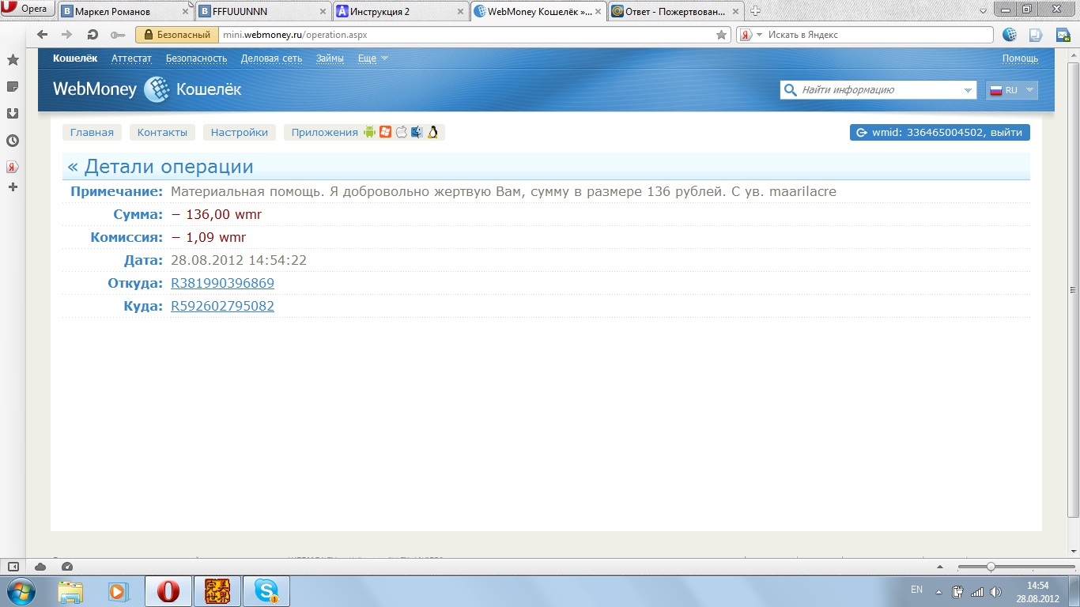The image size is (1080, 607).
Task: Open the Безопасность link in top navigation
Action: pyautogui.click(x=196, y=58)
